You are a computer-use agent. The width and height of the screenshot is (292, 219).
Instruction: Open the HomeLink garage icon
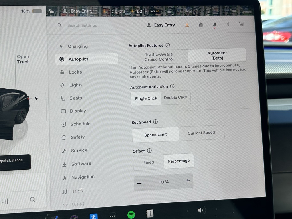[201, 25]
